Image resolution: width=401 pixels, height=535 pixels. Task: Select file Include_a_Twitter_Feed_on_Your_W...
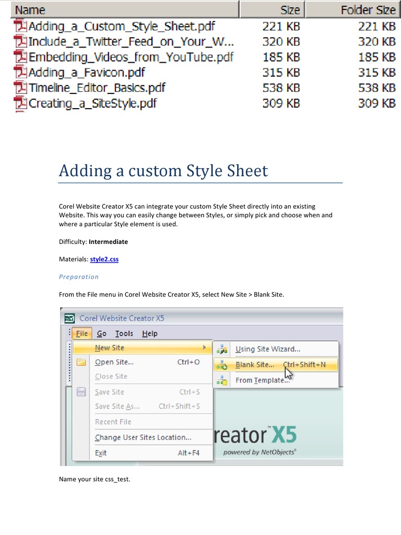[131, 42]
